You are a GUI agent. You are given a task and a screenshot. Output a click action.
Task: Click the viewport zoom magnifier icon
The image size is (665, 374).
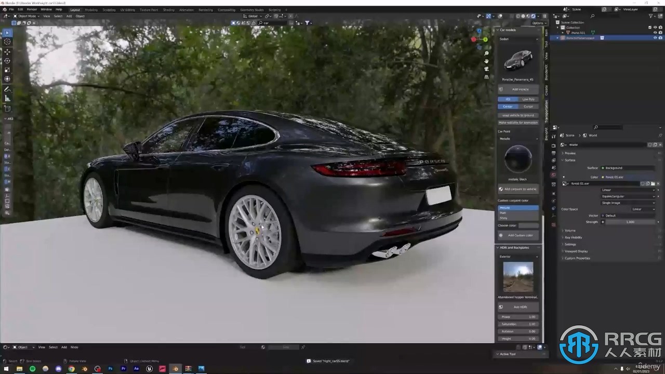(486, 54)
